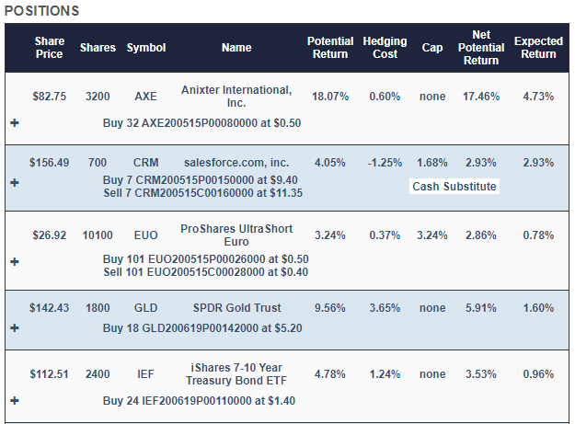Viewport: 575px width, 424px height.
Task: Open the salesforce.com, inc. name
Action: 236,163
